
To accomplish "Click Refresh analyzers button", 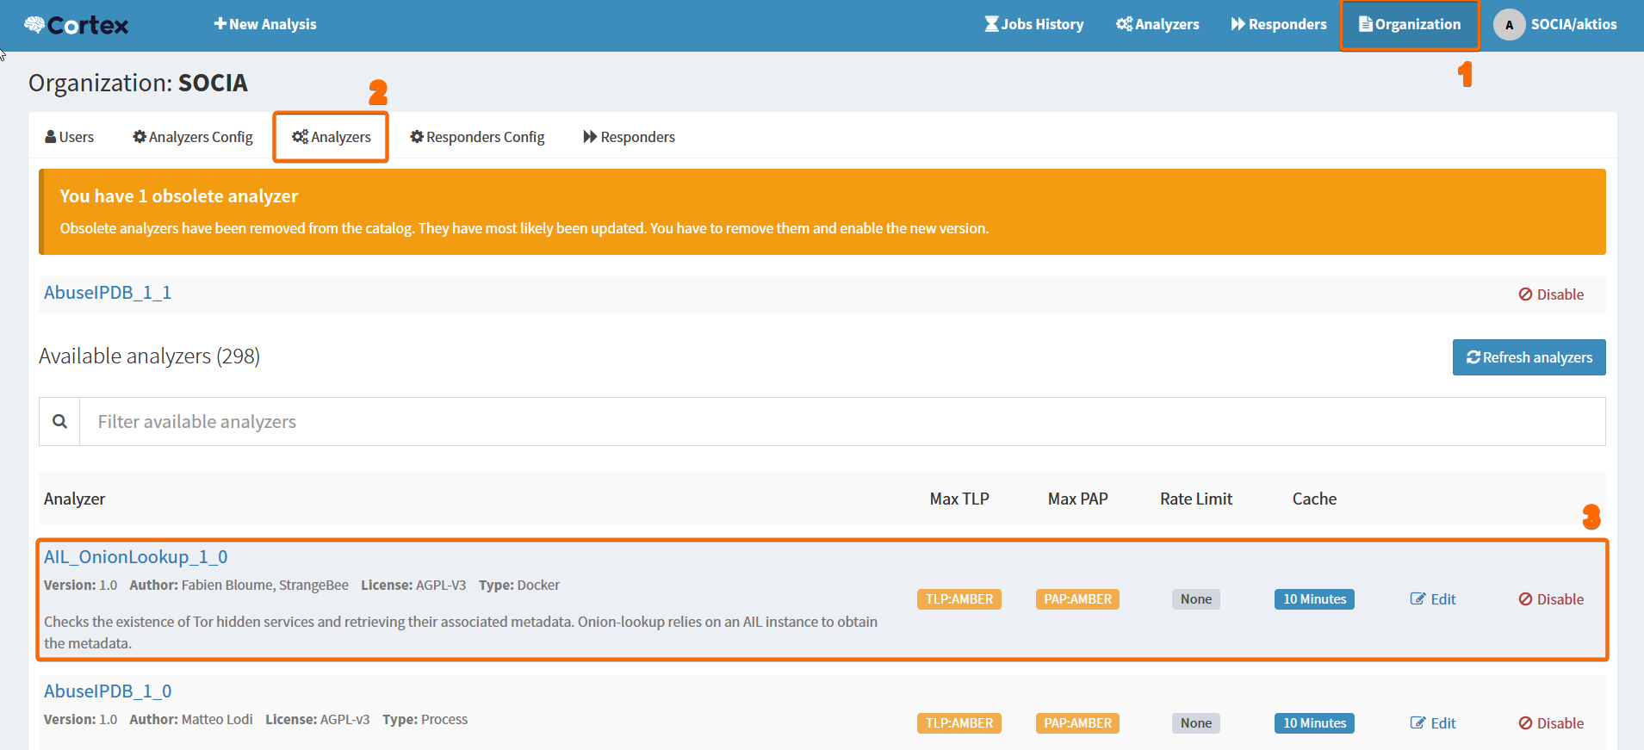I will pyautogui.click(x=1529, y=357).
